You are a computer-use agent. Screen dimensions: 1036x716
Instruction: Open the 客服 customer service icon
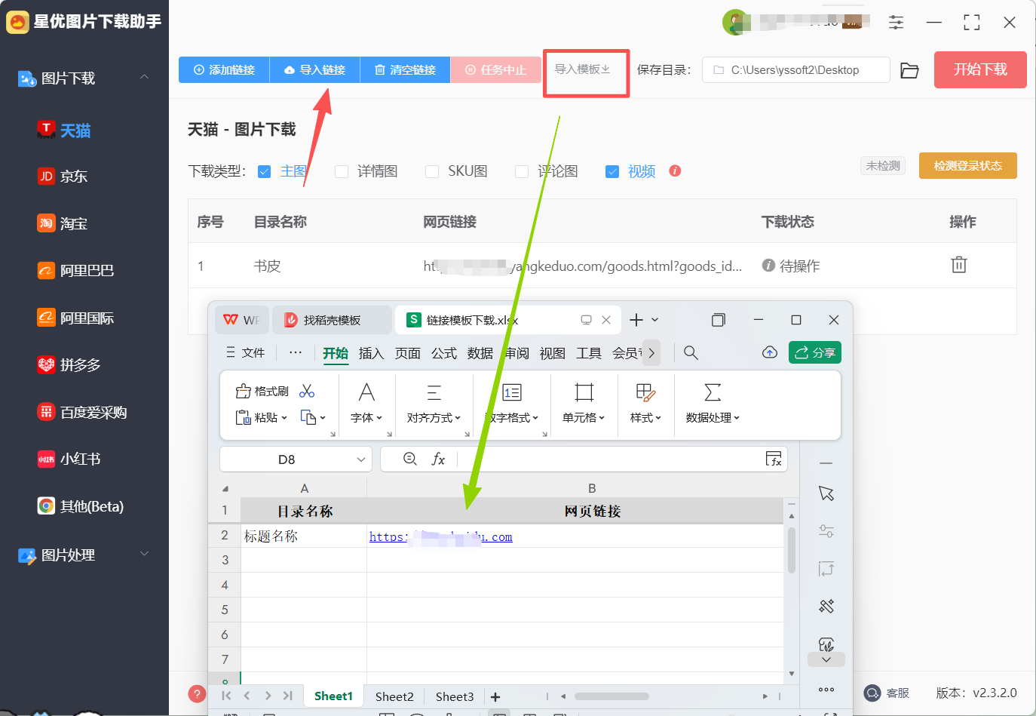coord(872,693)
